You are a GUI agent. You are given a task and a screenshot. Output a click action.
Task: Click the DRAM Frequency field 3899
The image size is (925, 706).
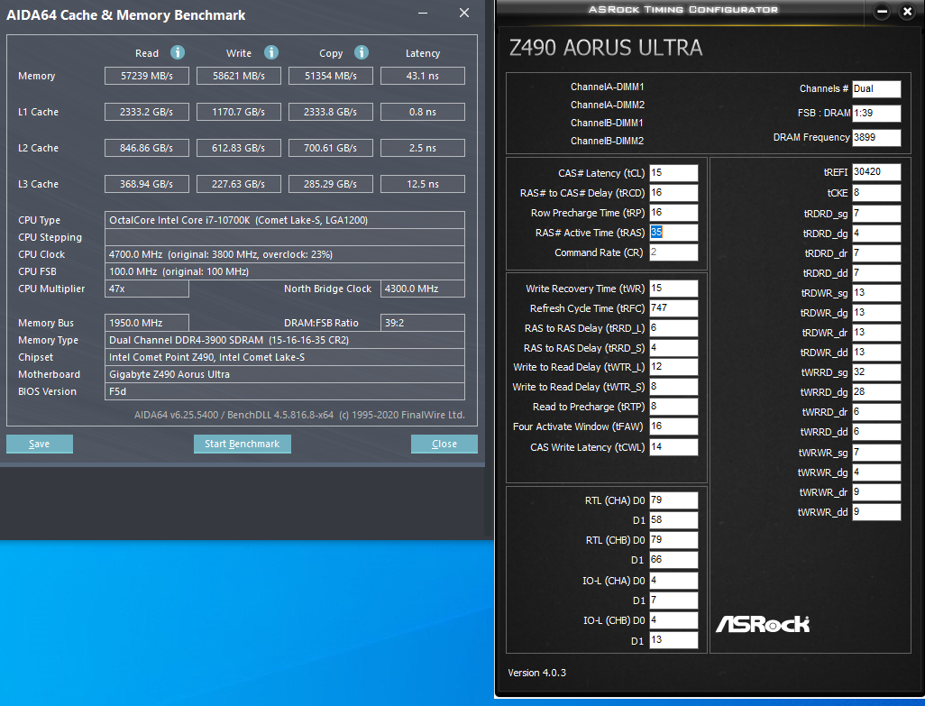[876, 137]
